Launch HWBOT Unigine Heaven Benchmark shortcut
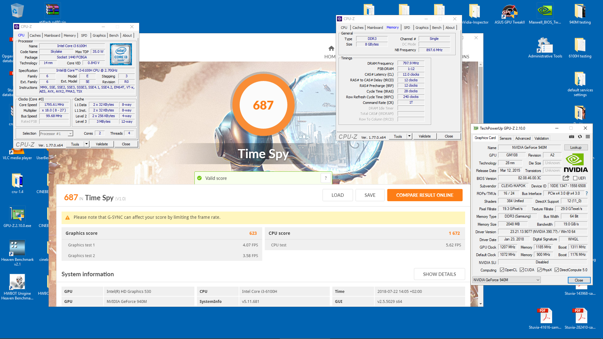Viewport: 603px width, 339px height. coord(17,287)
